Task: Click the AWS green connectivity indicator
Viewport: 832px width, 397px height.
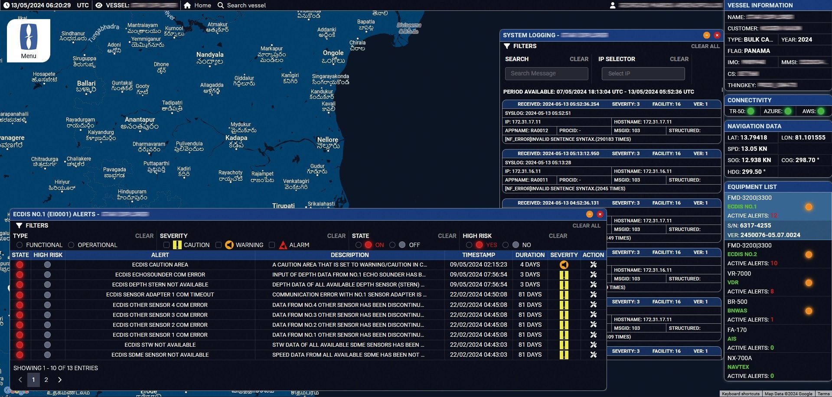Action: (x=821, y=111)
